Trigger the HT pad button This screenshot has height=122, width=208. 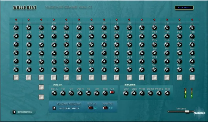click(142, 78)
